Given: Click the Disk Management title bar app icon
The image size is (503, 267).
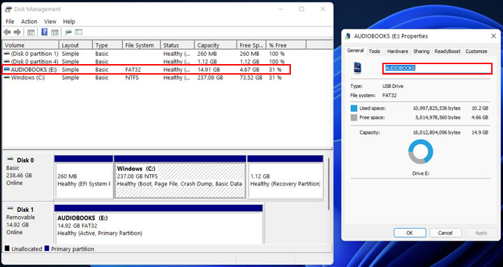Looking at the screenshot, I should (x=8, y=9).
